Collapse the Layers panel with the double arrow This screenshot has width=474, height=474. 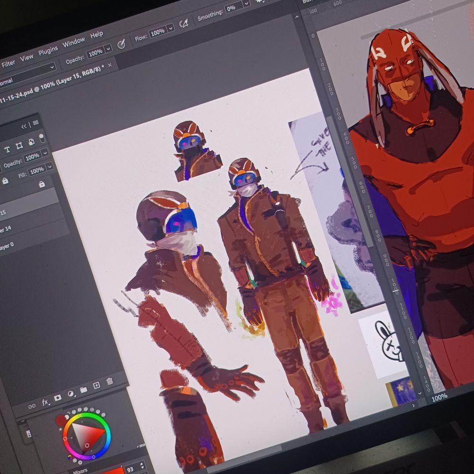[24, 127]
